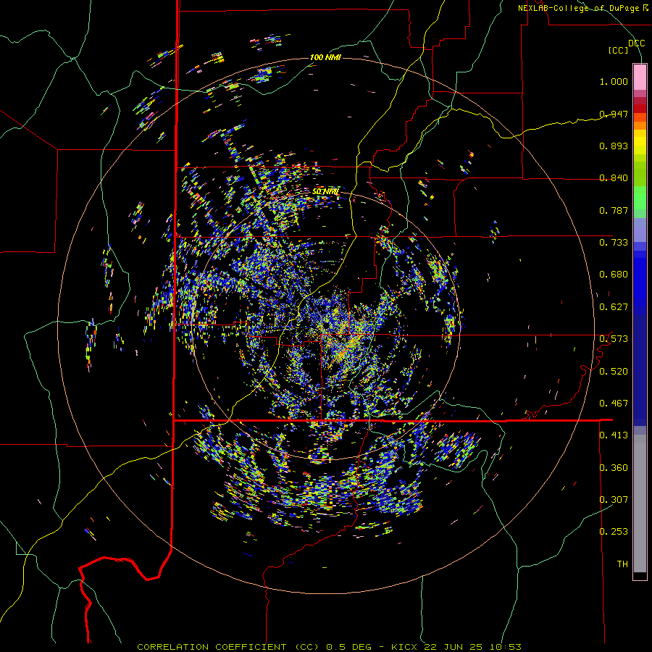Click the 10:53 timestamp
The height and width of the screenshot is (652, 652).
click(x=505, y=647)
